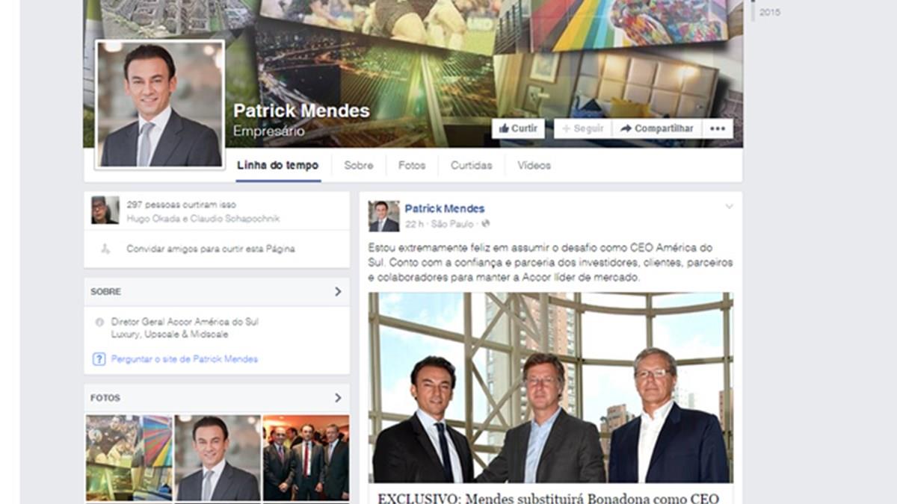The width and height of the screenshot is (897, 504).
Task: Click the invite friends icon
Action: click(105, 249)
